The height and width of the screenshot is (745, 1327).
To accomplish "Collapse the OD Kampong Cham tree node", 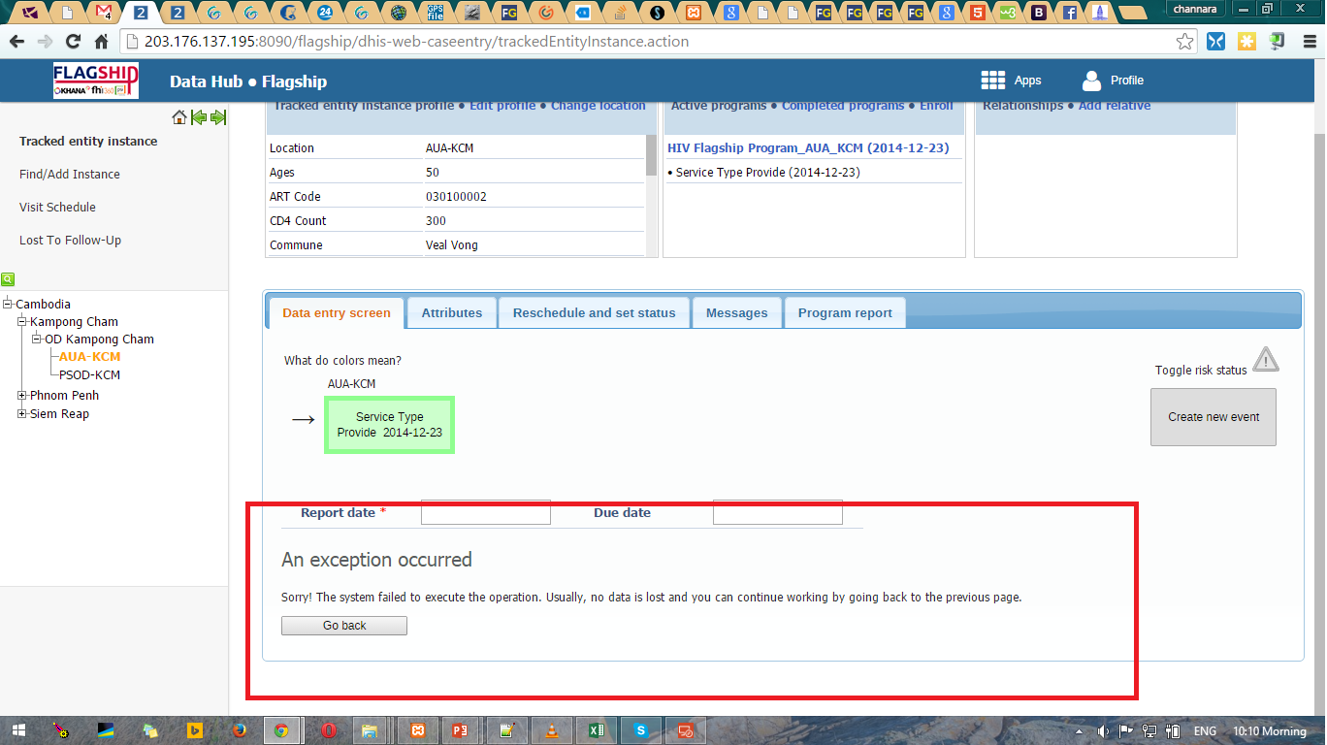I will [37, 340].
